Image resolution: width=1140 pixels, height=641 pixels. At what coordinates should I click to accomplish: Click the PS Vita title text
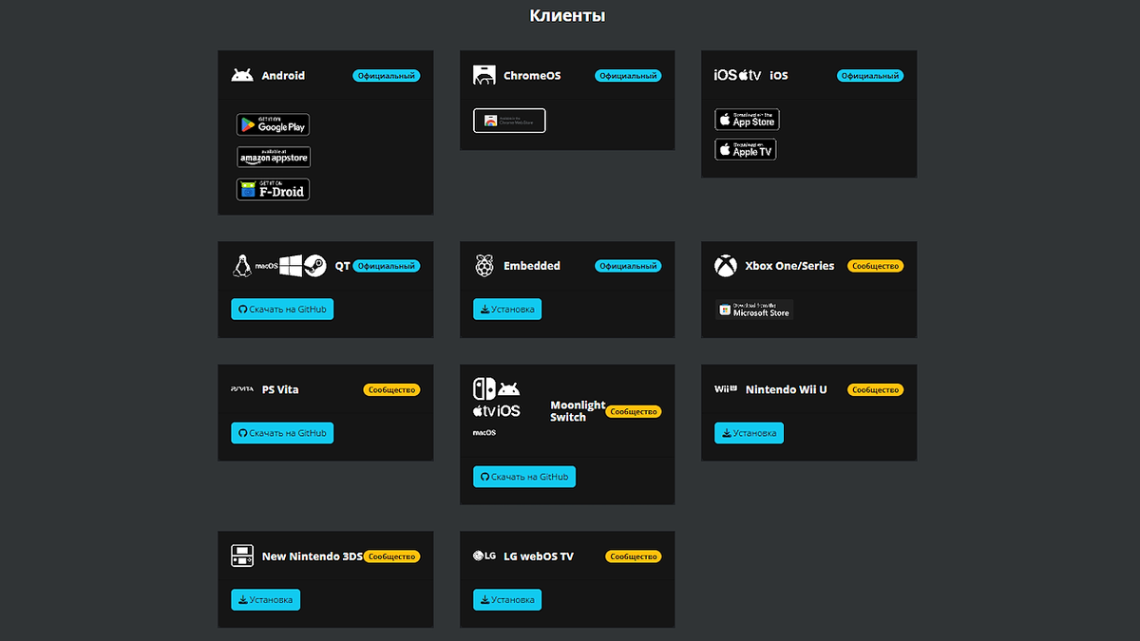point(280,389)
